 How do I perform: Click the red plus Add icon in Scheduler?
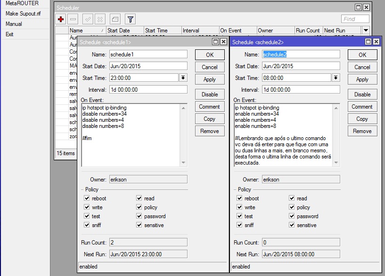coord(61,19)
